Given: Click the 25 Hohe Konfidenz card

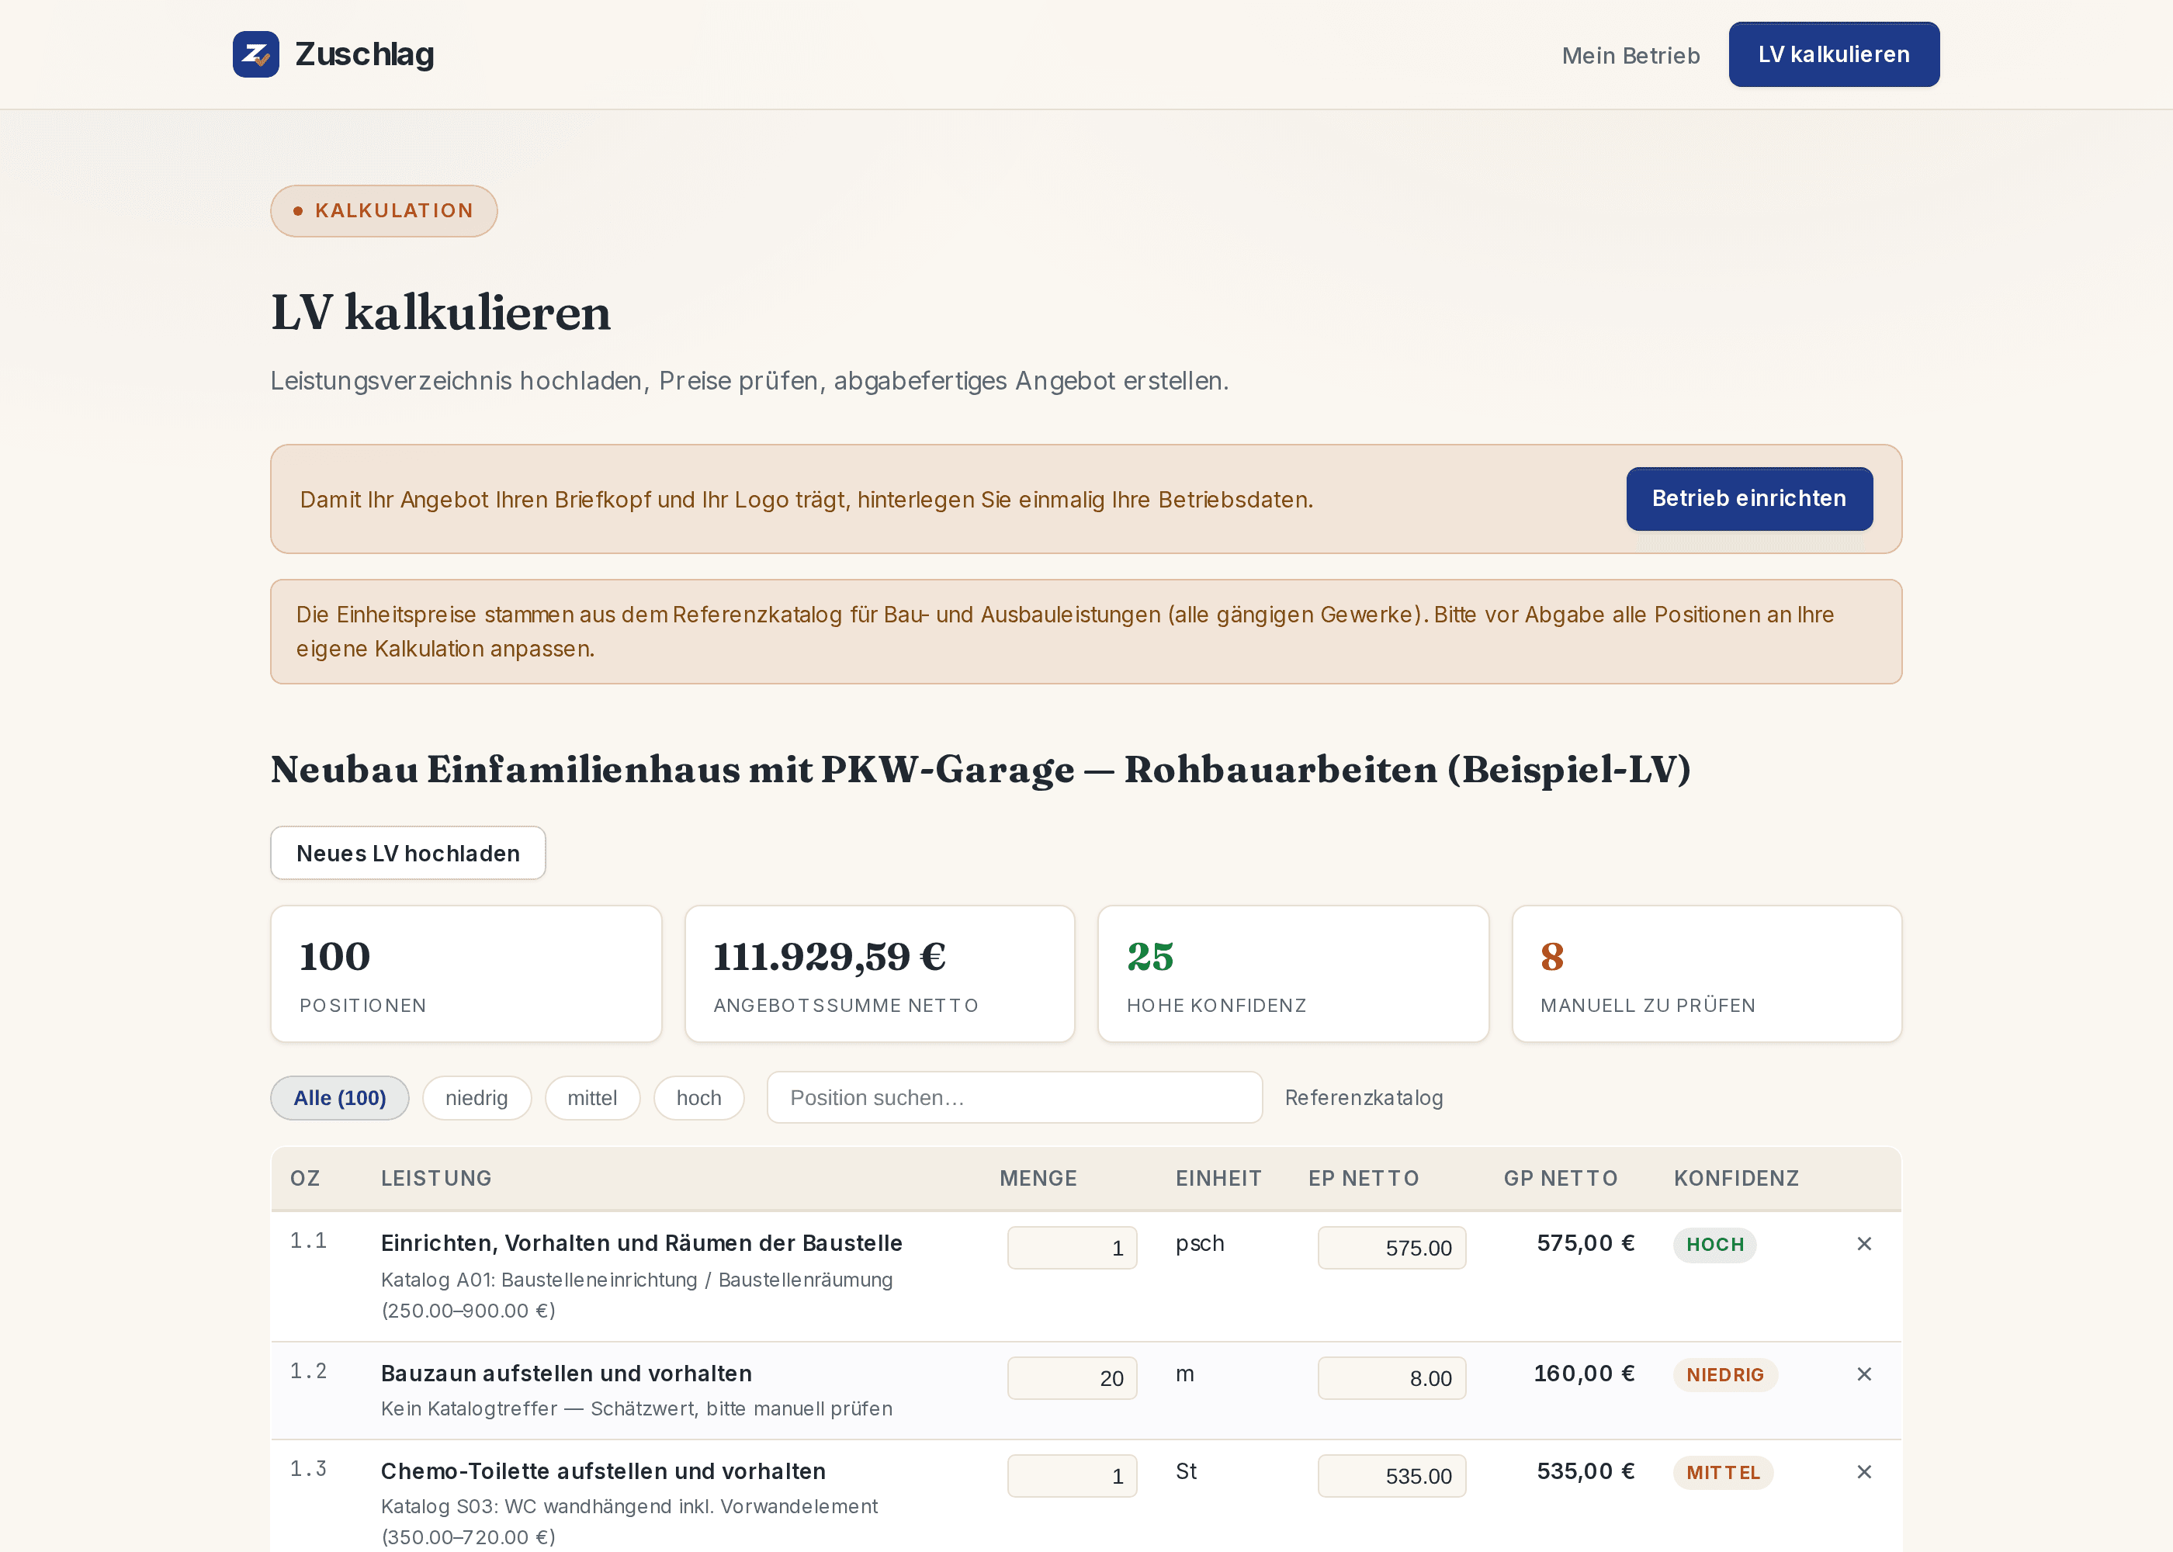Looking at the screenshot, I should point(1293,974).
